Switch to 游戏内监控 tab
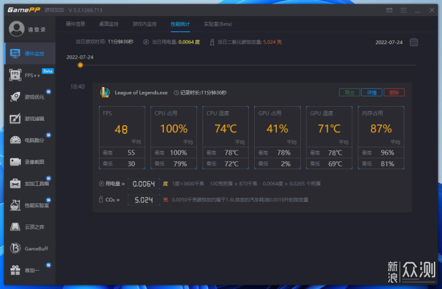Image resolution: width=442 pixels, height=289 pixels. pyautogui.click(x=144, y=24)
